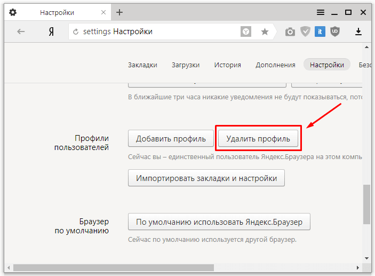Click the scroll-right arrow
The width and height of the screenshot is (375, 276).
(x=358, y=267)
